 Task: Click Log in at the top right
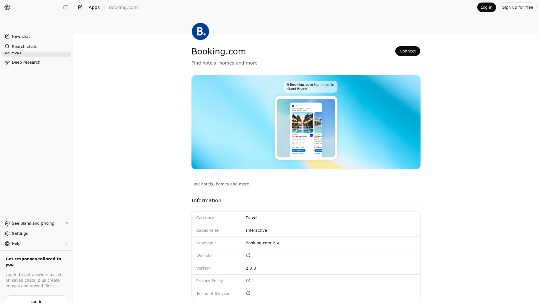pyautogui.click(x=487, y=7)
